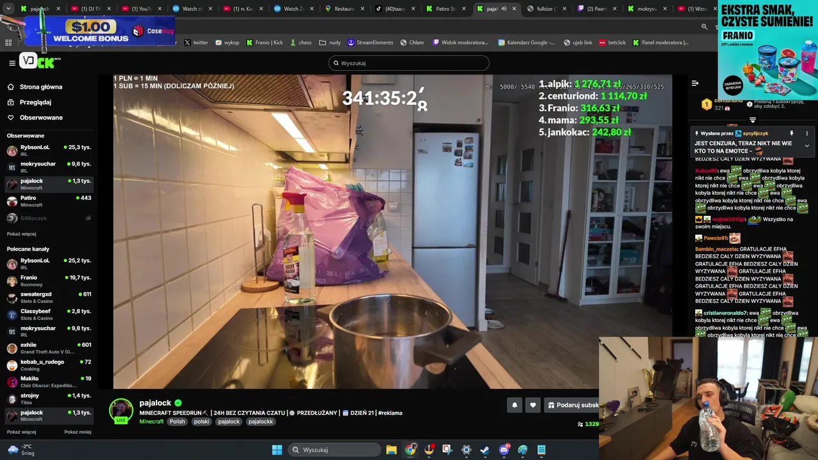Toggle the notification bell for pajalock
Screen dimensions: 818x460
click(x=514, y=405)
